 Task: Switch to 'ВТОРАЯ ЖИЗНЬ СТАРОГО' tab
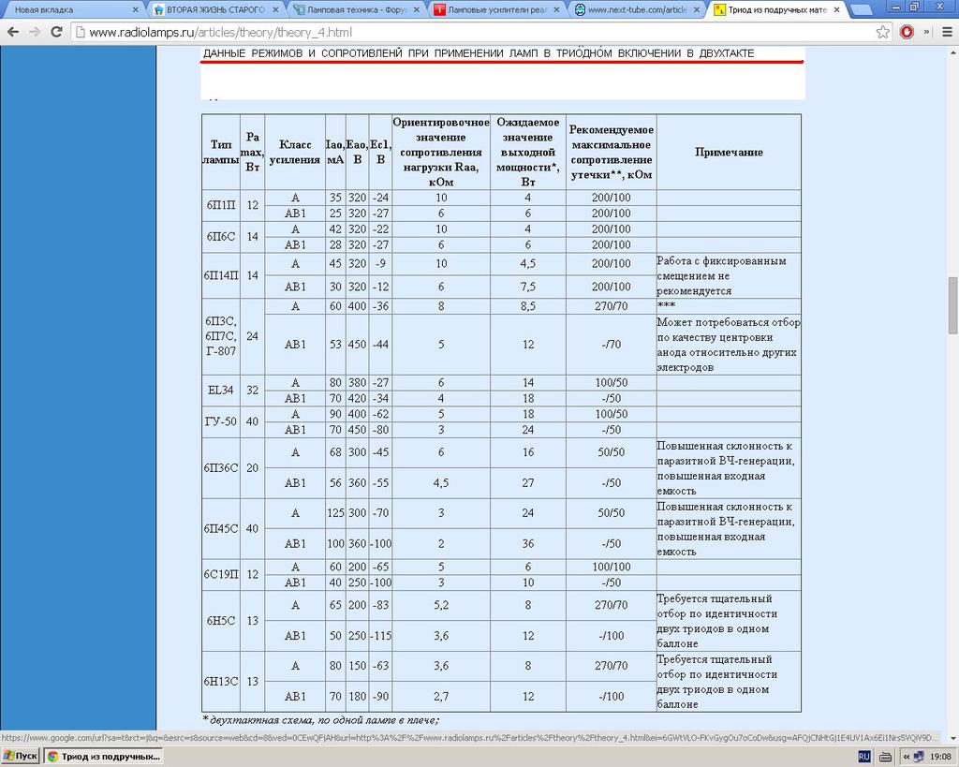[x=211, y=10]
